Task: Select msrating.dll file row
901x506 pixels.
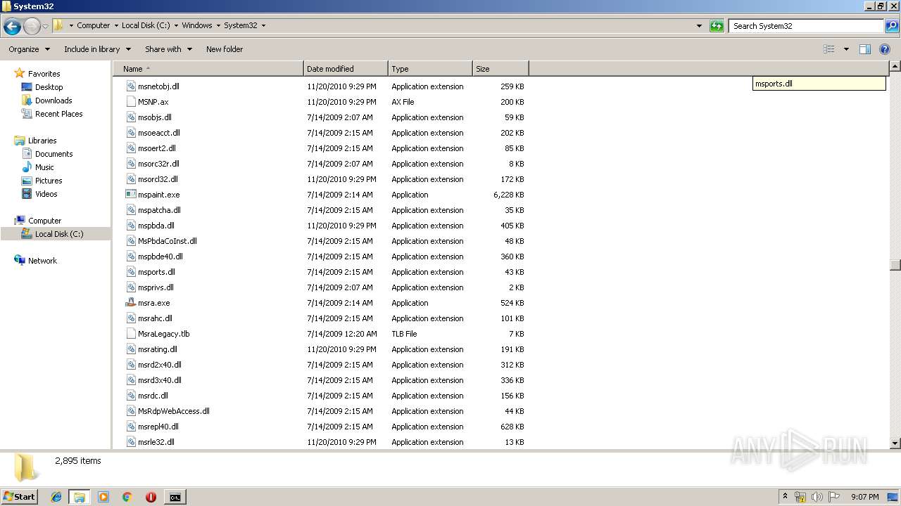Action: click(x=325, y=349)
